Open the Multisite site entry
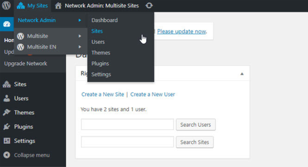The image size is (308, 167). click(38, 36)
